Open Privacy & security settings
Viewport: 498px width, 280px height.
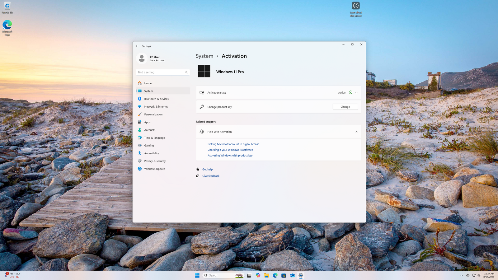click(163, 161)
